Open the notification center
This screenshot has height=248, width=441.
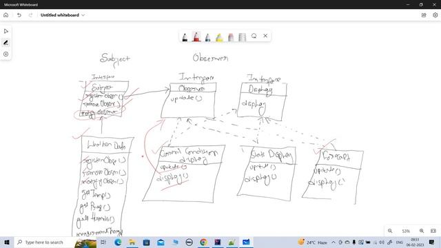pyautogui.click(x=432, y=242)
